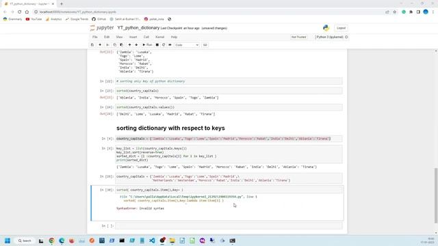The width and height of the screenshot is (438, 246).
Task: Click the notebook vertical scrollbar thumb
Action: [x=436, y=195]
